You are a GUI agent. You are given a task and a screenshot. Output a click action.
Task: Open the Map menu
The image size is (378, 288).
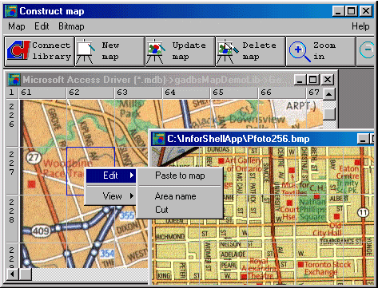tap(17, 26)
